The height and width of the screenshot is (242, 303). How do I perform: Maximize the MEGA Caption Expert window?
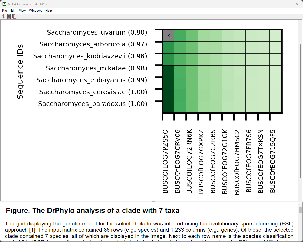285,4
